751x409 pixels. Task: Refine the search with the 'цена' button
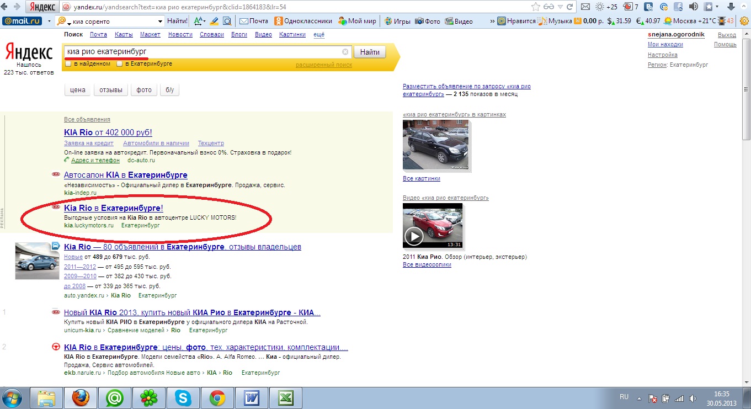78,90
